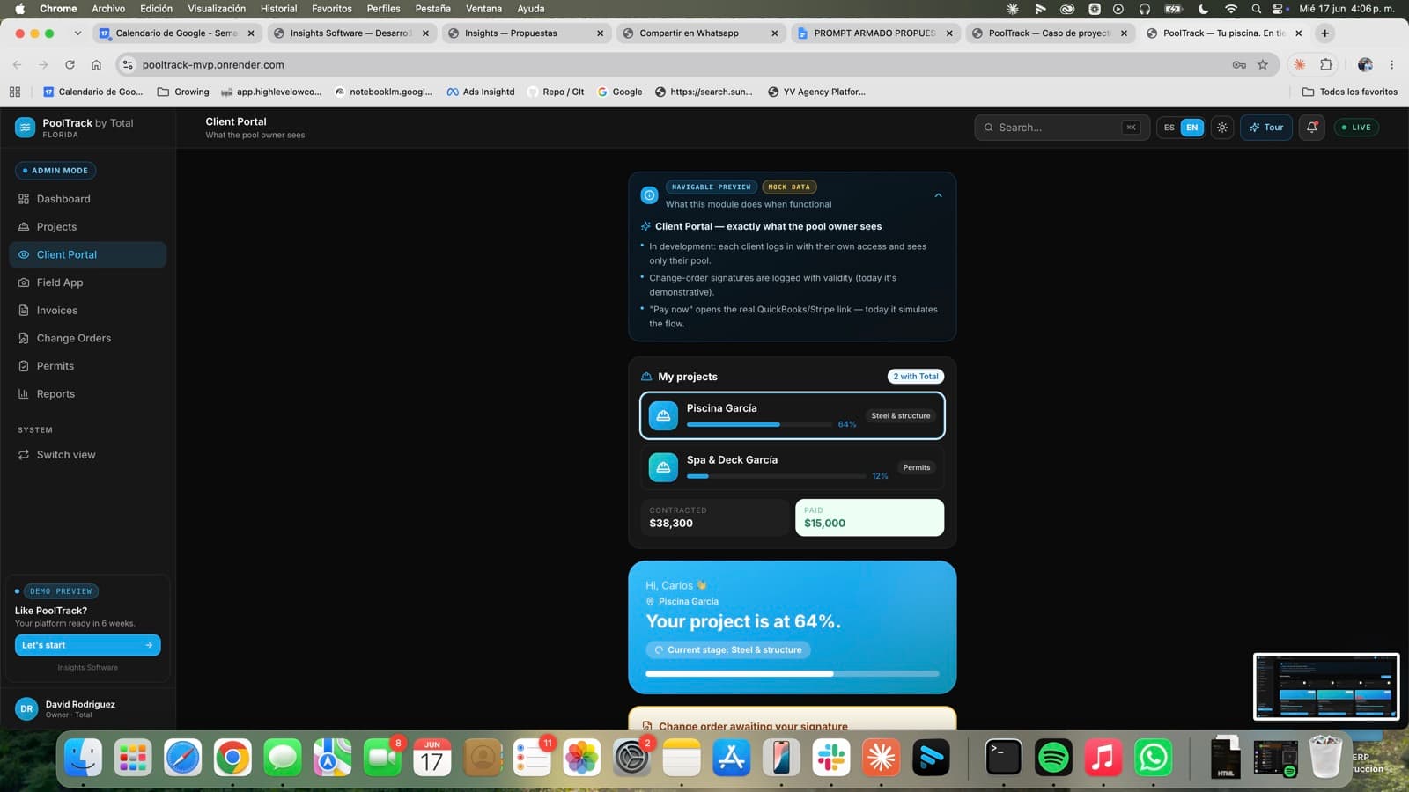Screen dimensions: 1409x792
Task: Start the Tour
Action: tap(1266, 128)
